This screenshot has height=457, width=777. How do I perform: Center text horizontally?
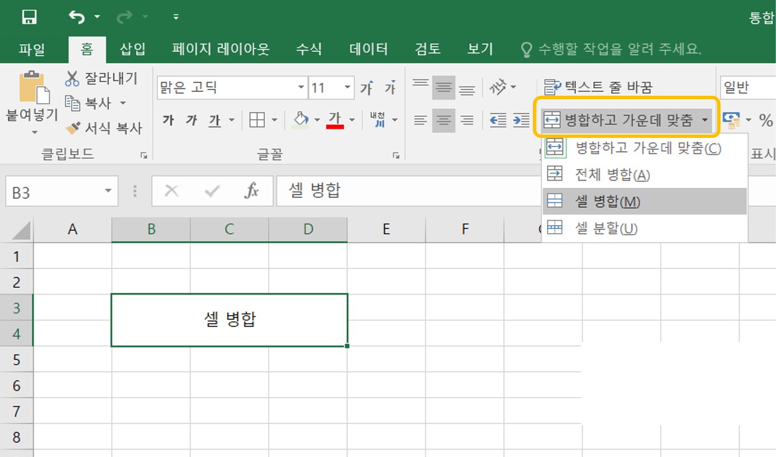(444, 120)
